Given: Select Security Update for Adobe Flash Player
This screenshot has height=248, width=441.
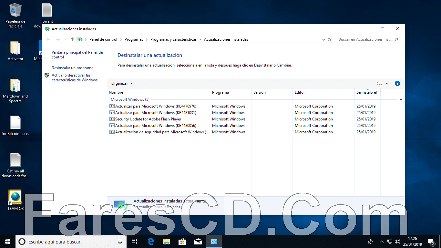Looking at the screenshot, I should point(148,119).
